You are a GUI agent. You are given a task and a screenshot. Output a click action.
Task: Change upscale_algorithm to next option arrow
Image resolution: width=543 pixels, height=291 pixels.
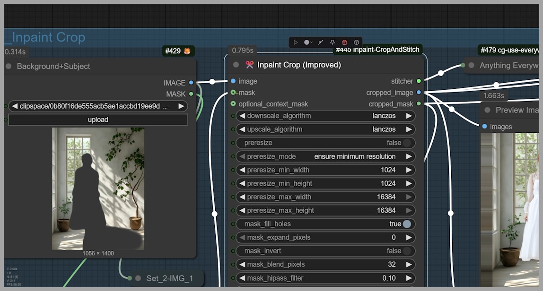point(409,129)
